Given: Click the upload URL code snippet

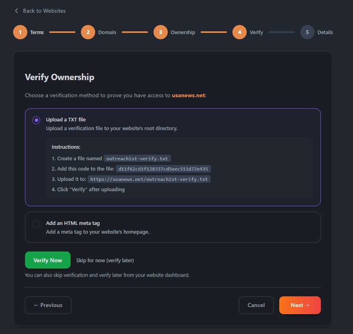Looking at the screenshot, I should click(x=148, y=179).
